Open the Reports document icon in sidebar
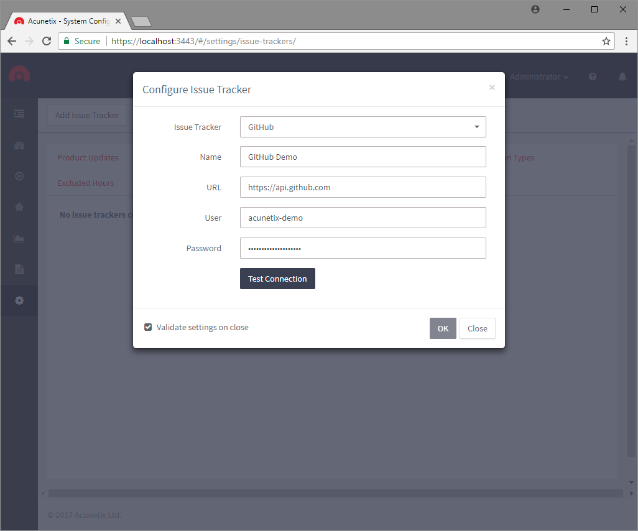 (x=19, y=269)
